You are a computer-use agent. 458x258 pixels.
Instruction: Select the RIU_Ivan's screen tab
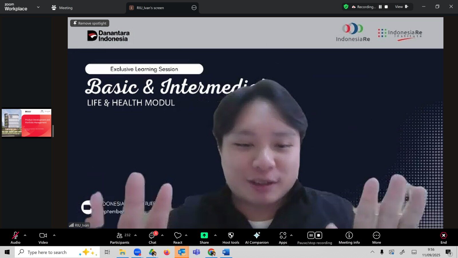click(x=150, y=8)
